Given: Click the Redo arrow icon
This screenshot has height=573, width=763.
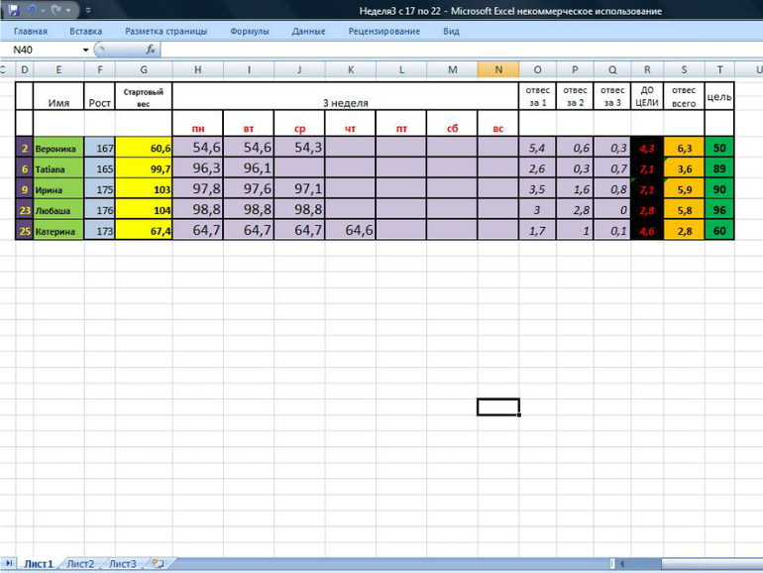Looking at the screenshot, I should 56,10.
